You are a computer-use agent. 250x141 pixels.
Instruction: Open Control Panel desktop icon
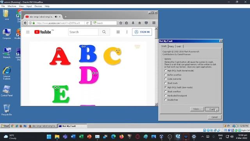7,91
